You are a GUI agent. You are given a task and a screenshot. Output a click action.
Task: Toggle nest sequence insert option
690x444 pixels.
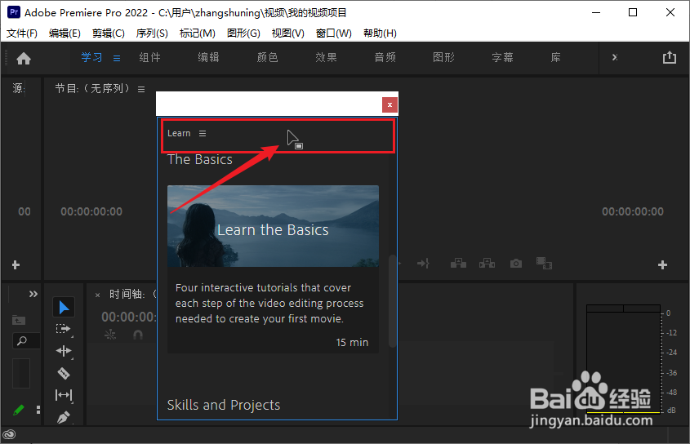coord(110,335)
